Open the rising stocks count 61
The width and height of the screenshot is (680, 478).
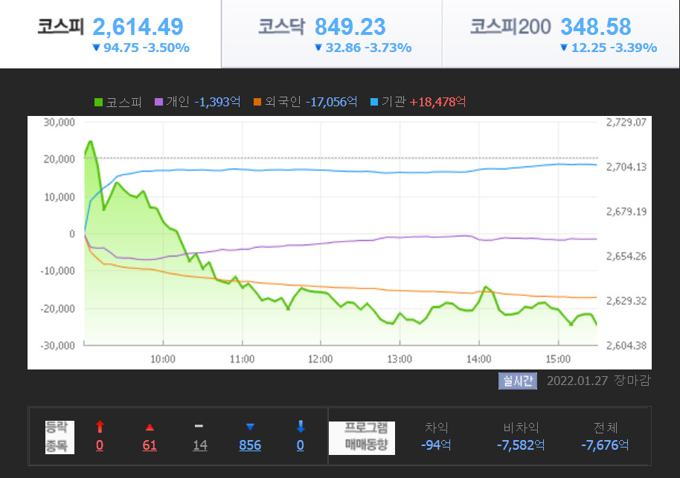(x=150, y=445)
